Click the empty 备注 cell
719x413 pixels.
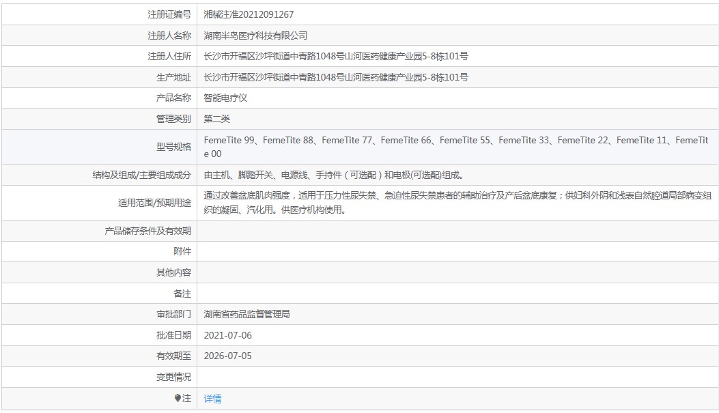(457, 294)
